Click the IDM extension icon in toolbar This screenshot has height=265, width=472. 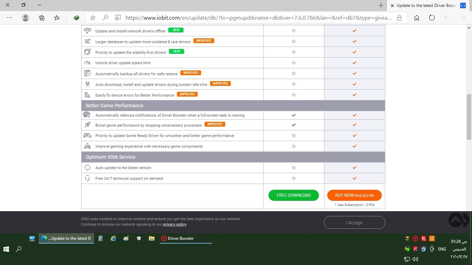pos(77,18)
